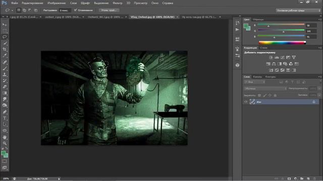This screenshot has width=323, height=181.
Task: Click the new layer button in Layers
Action: pos(308,179)
